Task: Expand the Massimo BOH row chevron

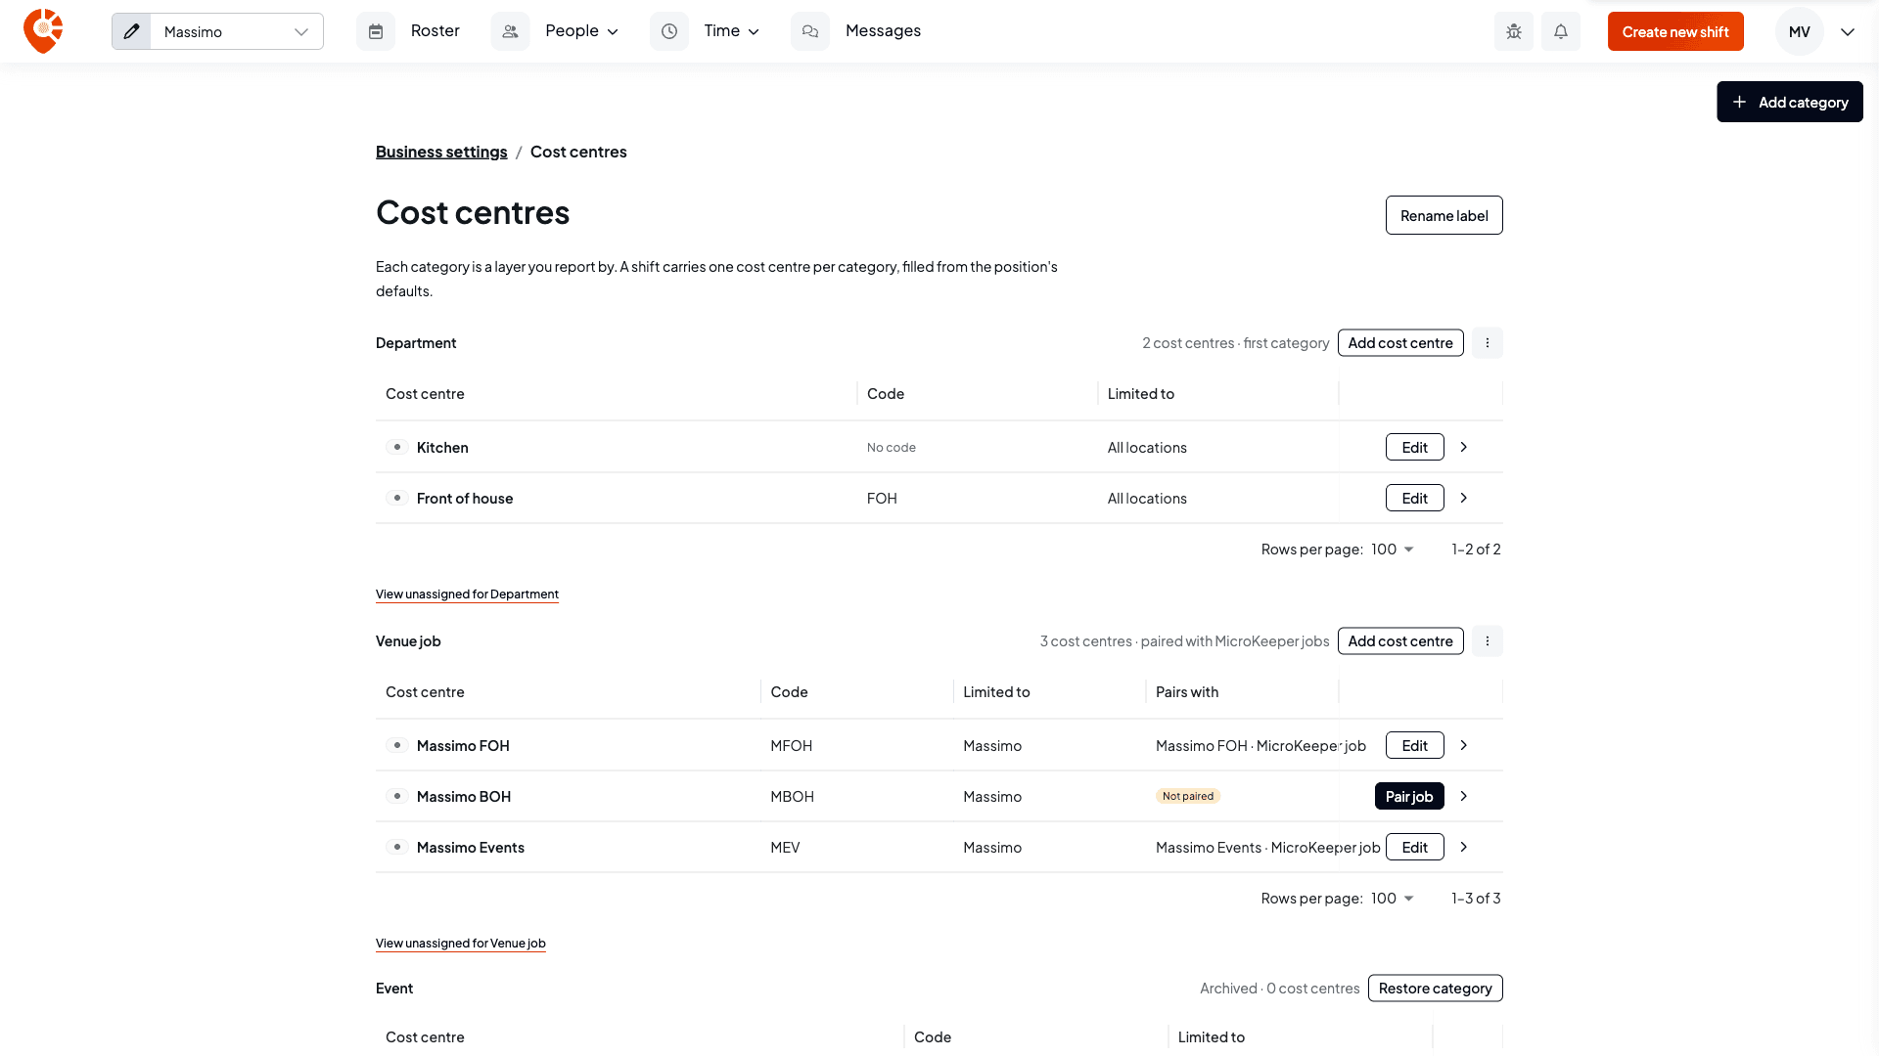Action: point(1464,796)
